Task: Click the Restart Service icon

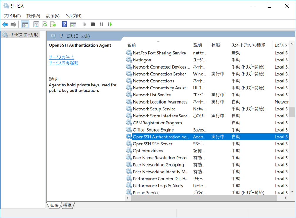Action: pyautogui.click(x=110, y=24)
